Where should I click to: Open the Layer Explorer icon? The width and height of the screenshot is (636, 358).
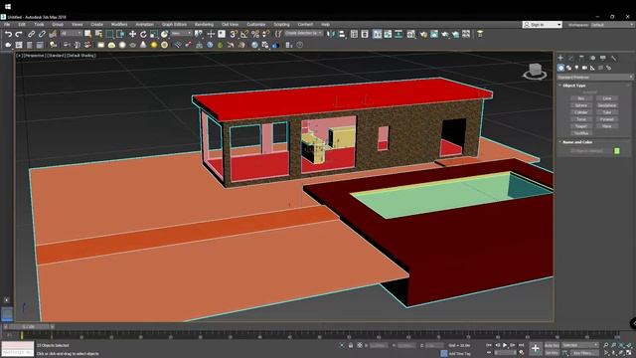click(365, 35)
